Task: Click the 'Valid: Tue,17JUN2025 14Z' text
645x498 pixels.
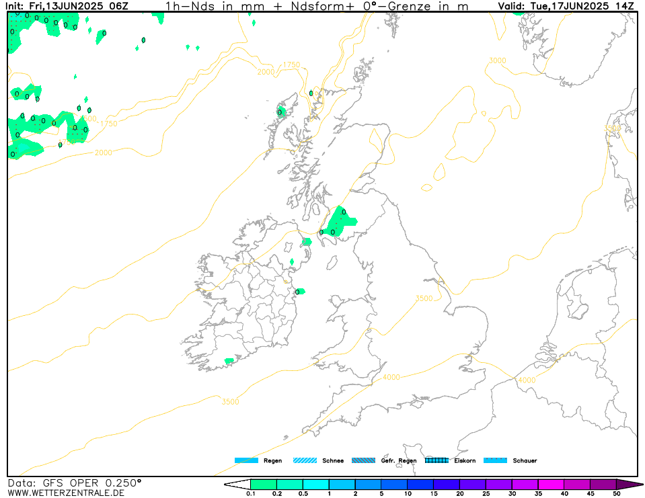Action: point(566,6)
